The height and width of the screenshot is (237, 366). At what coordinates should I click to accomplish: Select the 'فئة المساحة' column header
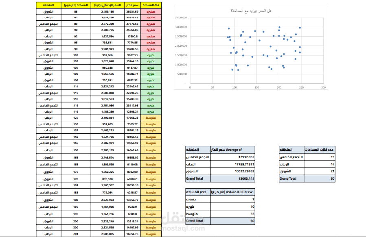151,5
